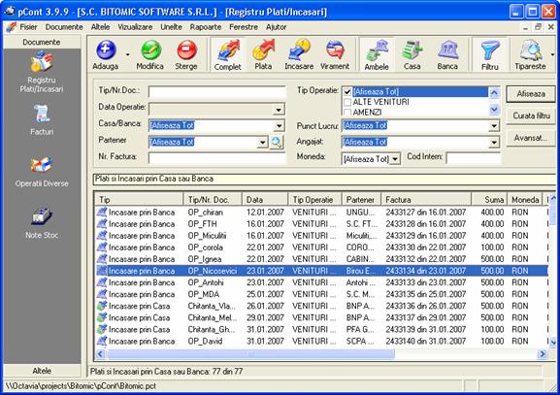Choose the Casa cash register icon
Viewport: 560px width, 395px height.
[412, 50]
